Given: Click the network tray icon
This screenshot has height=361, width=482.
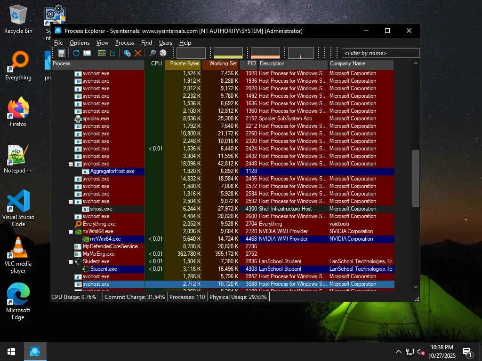Looking at the screenshot, I should (x=410, y=352).
